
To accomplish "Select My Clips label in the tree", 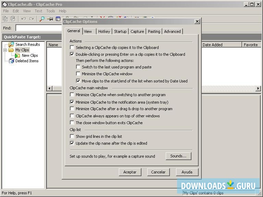I will click(22, 50).
